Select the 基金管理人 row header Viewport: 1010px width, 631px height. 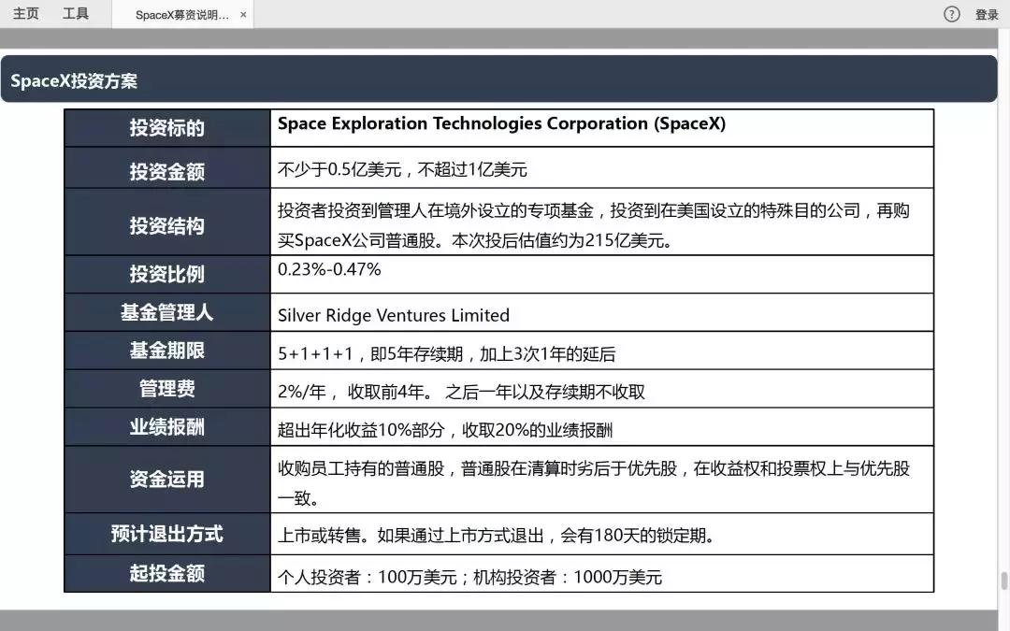pyautogui.click(x=166, y=314)
